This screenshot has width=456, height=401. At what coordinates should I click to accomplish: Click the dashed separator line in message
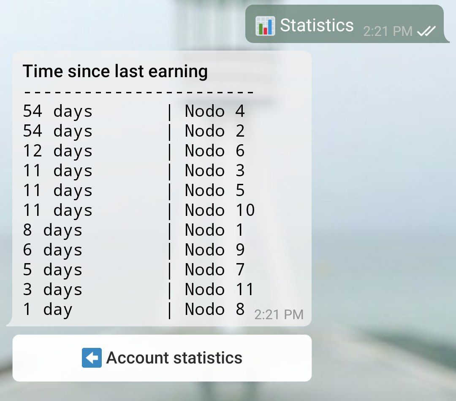pyautogui.click(x=139, y=92)
